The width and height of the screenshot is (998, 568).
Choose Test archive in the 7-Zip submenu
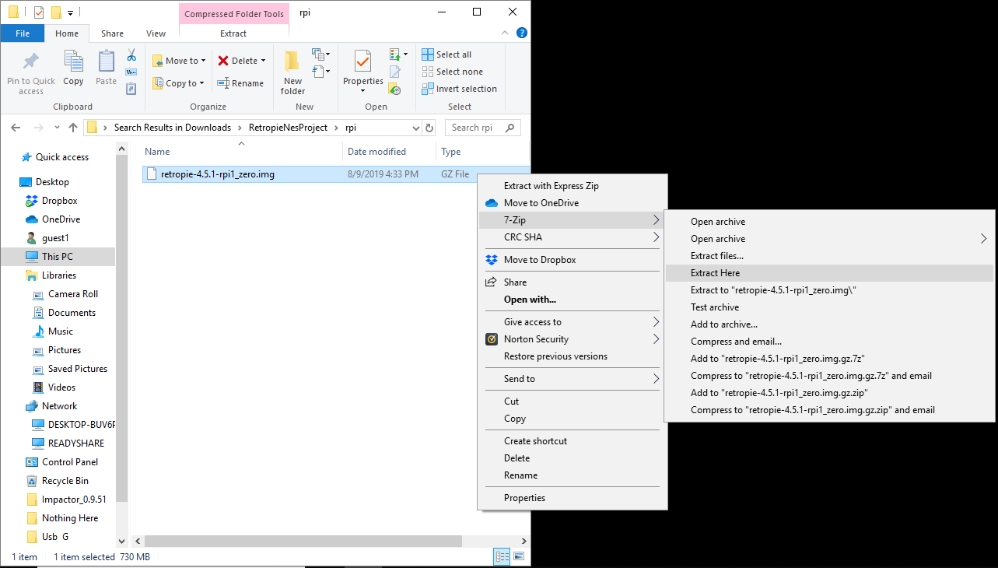(x=829, y=307)
